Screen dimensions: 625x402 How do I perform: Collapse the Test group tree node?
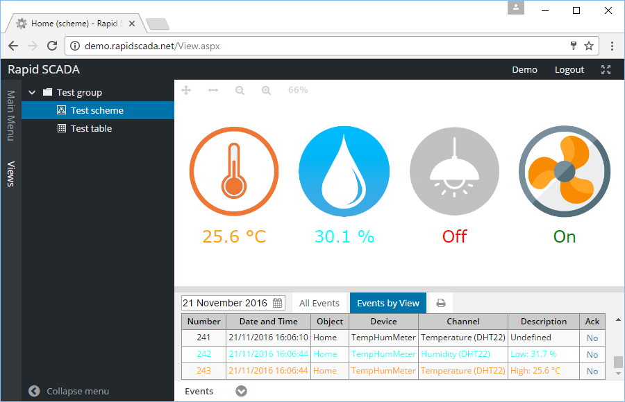point(31,91)
